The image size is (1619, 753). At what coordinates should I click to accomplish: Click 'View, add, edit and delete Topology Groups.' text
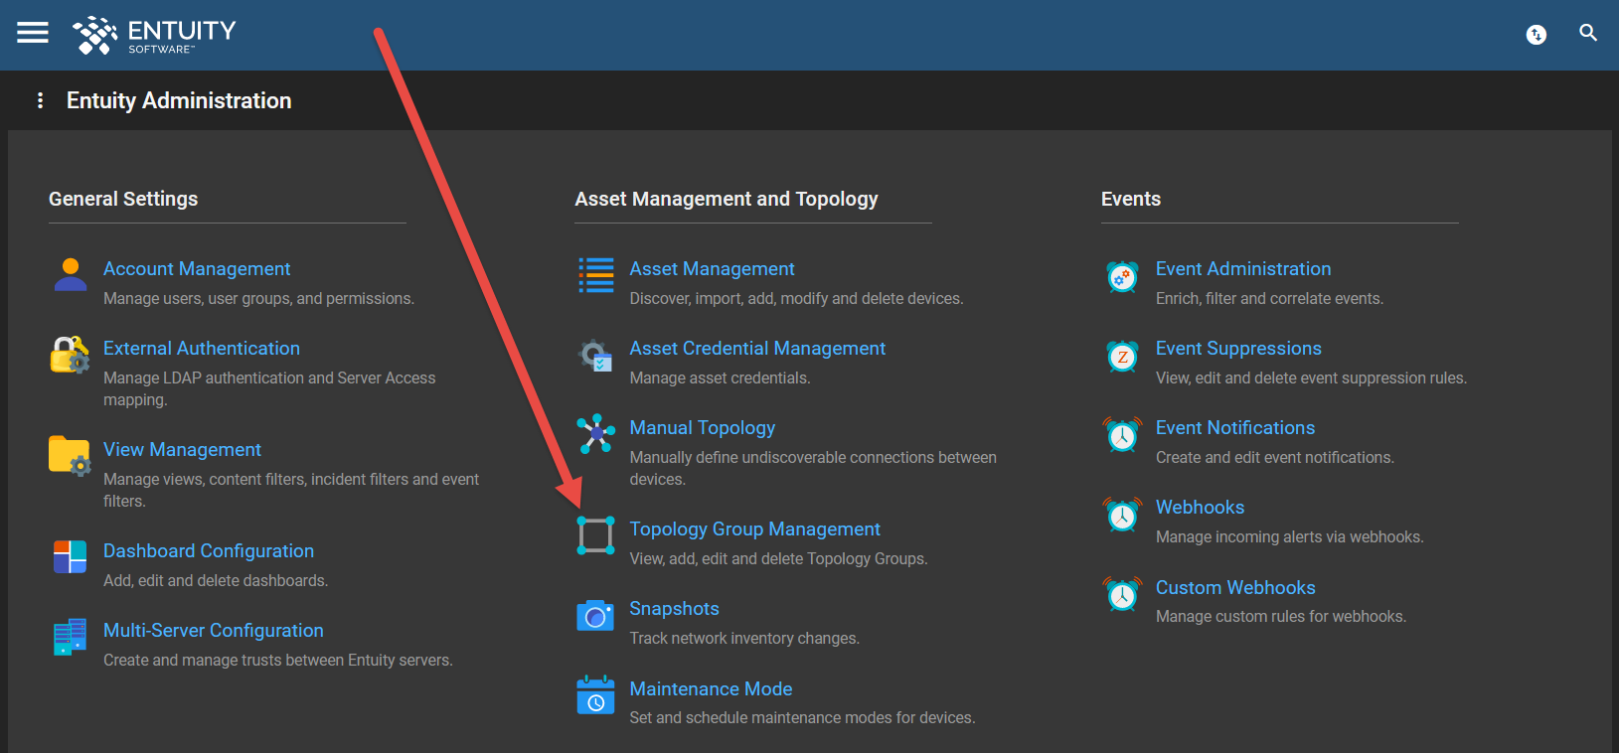pos(778,559)
